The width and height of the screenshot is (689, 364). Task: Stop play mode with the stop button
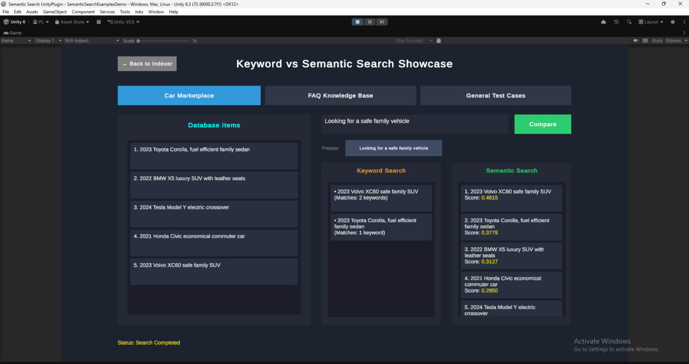coord(358,22)
